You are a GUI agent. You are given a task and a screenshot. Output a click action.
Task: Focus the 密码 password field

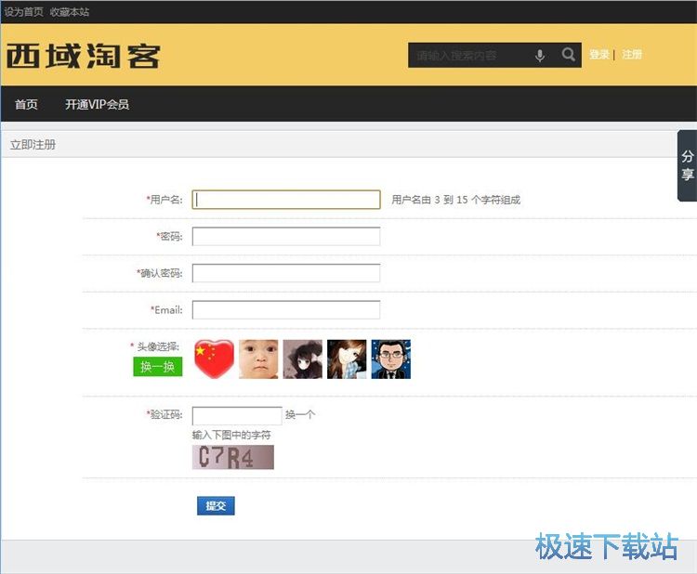[x=286, y=236]
